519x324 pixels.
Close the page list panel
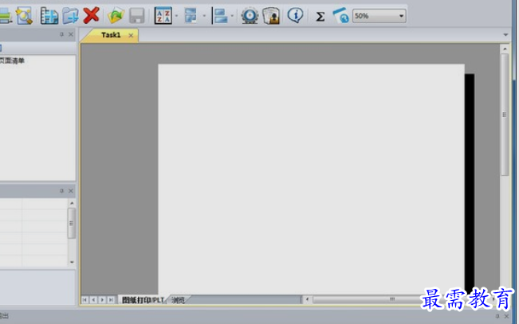click(71, 34)
